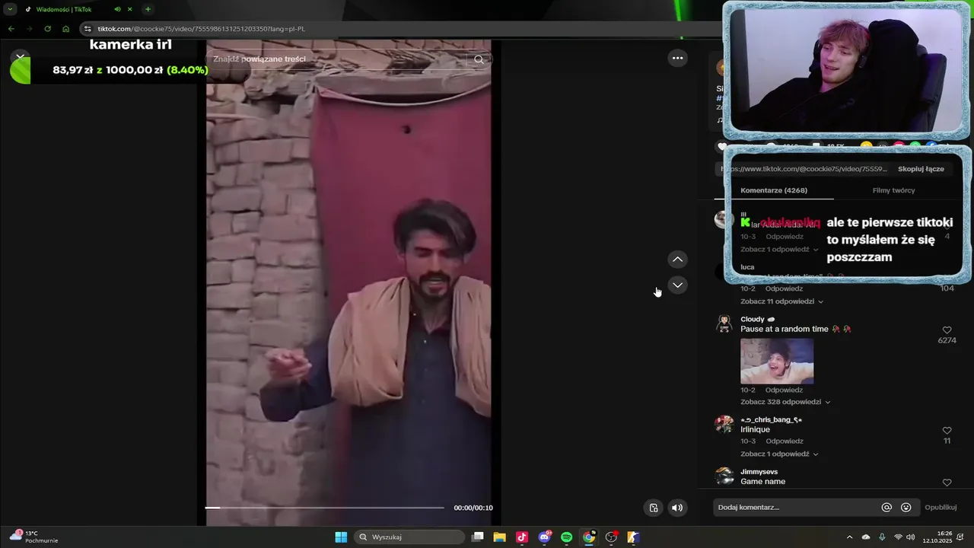Screen dimensions: 974x548
Task: Open the three-dots more options menu
Action: pyautogui.click(x=677, y=58)
